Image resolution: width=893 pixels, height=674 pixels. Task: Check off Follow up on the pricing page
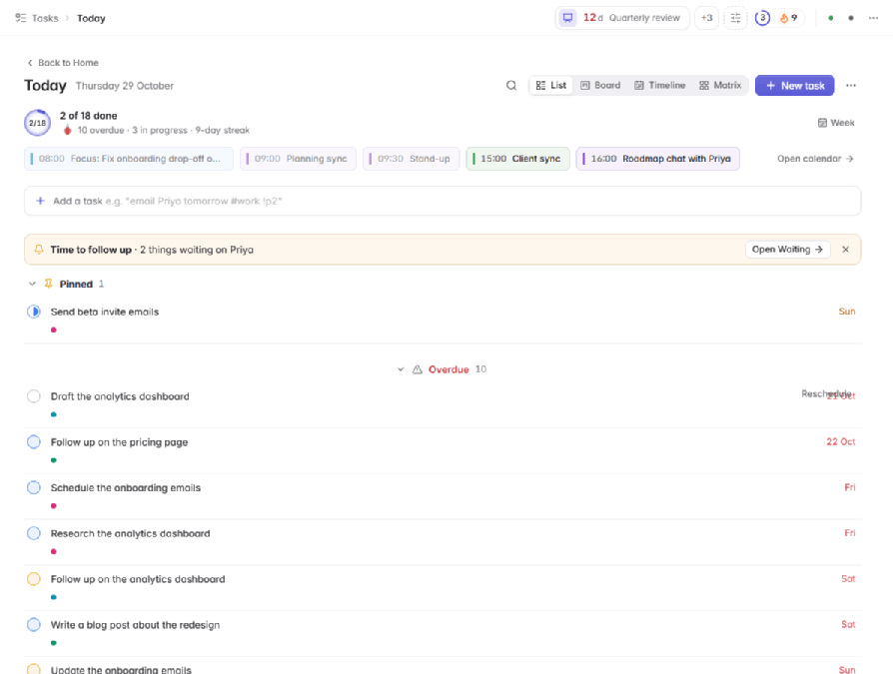[x=34, y=441]
